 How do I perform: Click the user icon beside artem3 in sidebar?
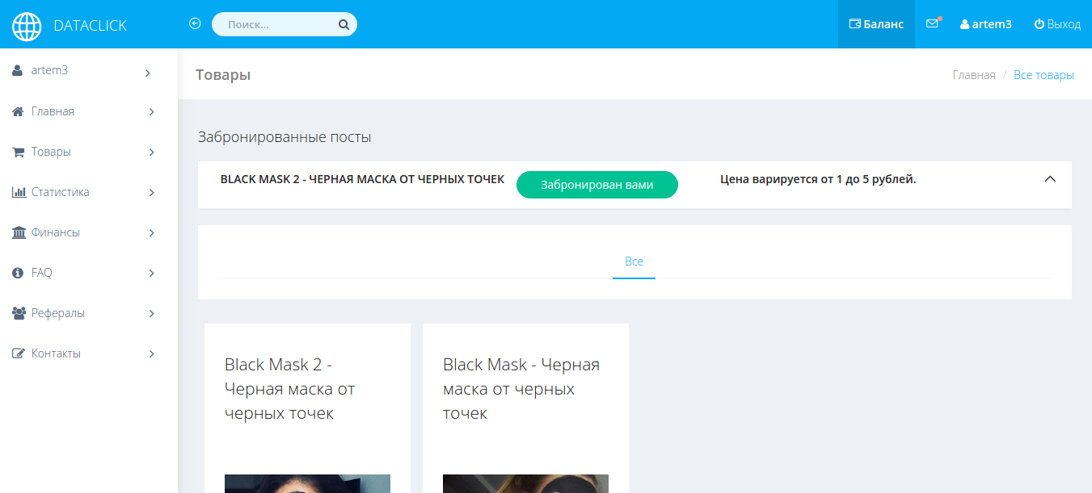pos(18,70)
